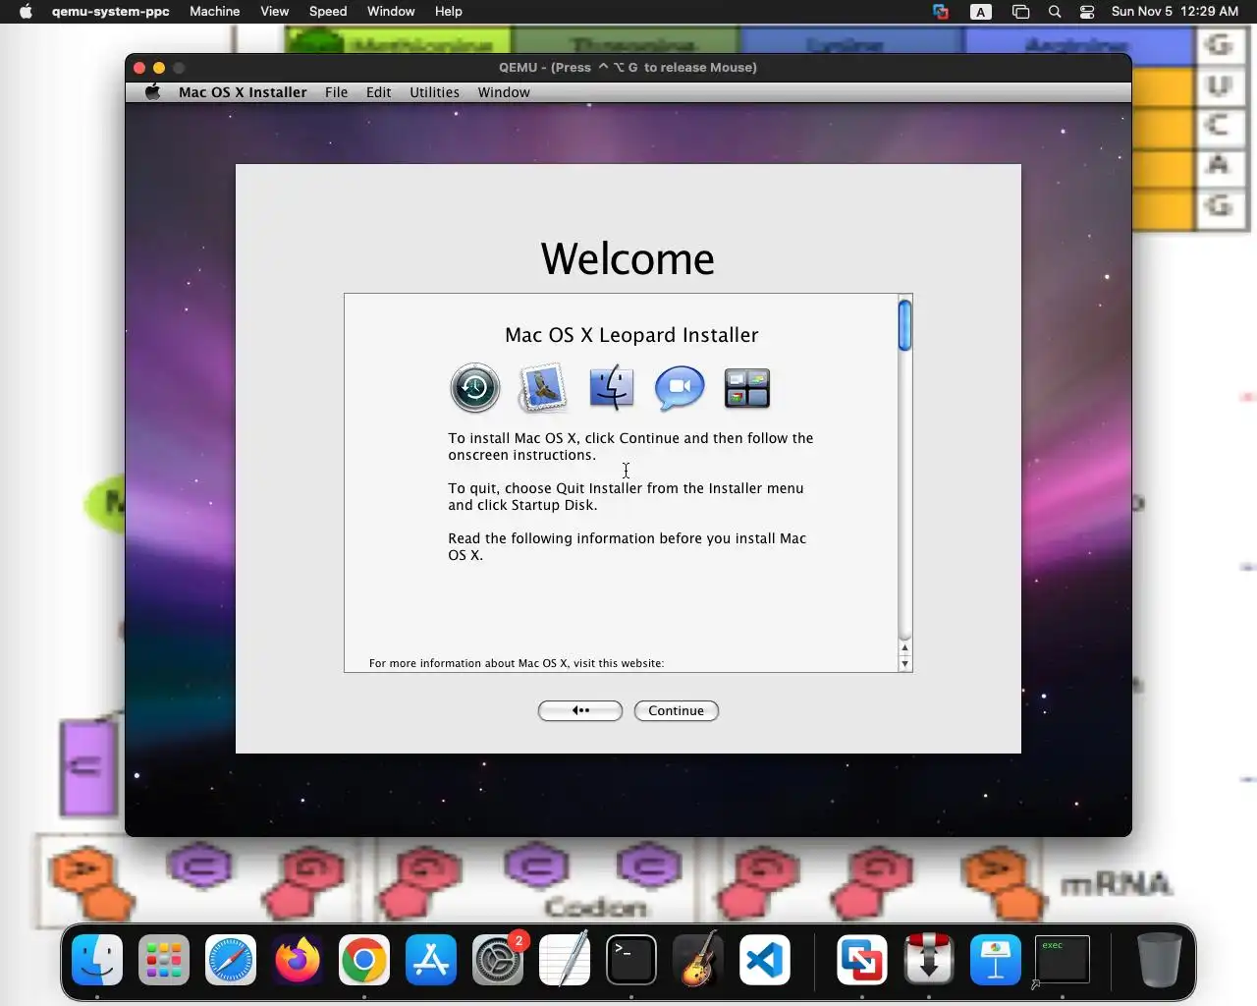Open VMware Fusion from the Dock
Screen dimensions: 1257x1006
862,960
